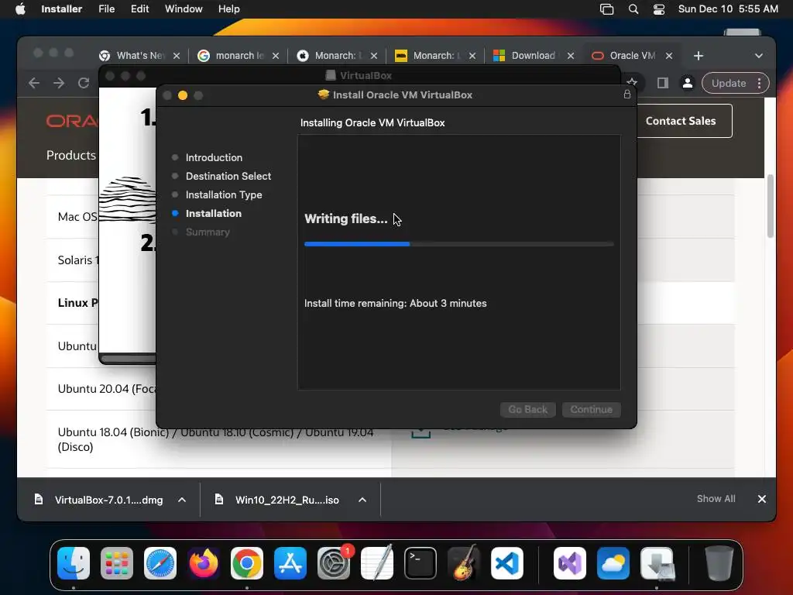The image size is (793, 595).
Task: Close the What's New tab
Action: point(177,56)
